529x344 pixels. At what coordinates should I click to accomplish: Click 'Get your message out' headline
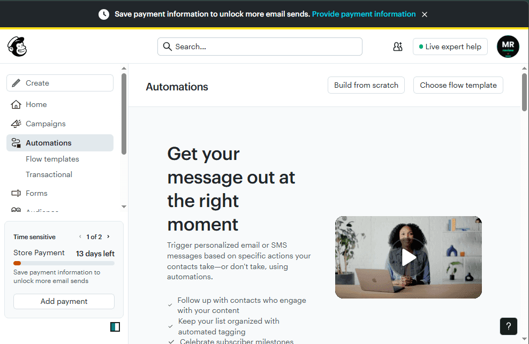coord(231,189)
